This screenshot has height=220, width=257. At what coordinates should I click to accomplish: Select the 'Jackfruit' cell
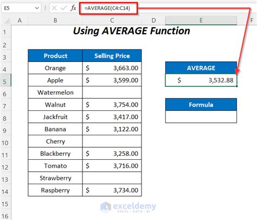(x=55, y=117)
